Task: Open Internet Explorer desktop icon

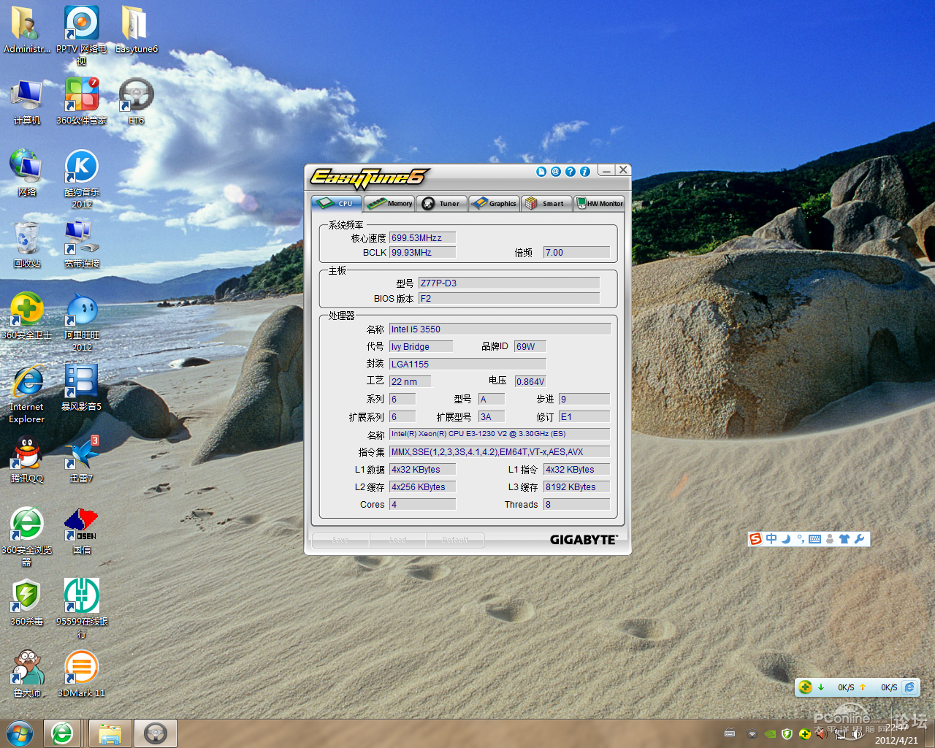Action: click(x=27, y=394)
